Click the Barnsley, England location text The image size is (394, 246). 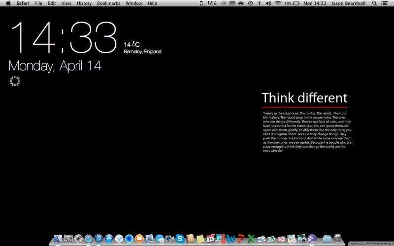click(142, 52)
